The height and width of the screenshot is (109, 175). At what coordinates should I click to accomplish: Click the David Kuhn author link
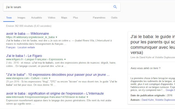pos(148,100)
